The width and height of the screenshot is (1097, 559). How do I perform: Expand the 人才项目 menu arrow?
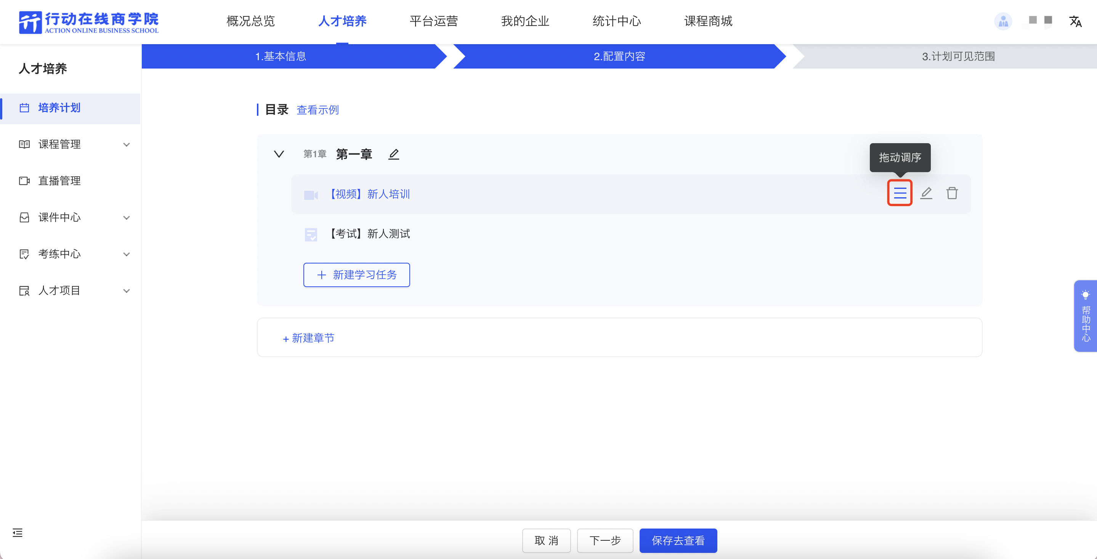coord(127,291)
